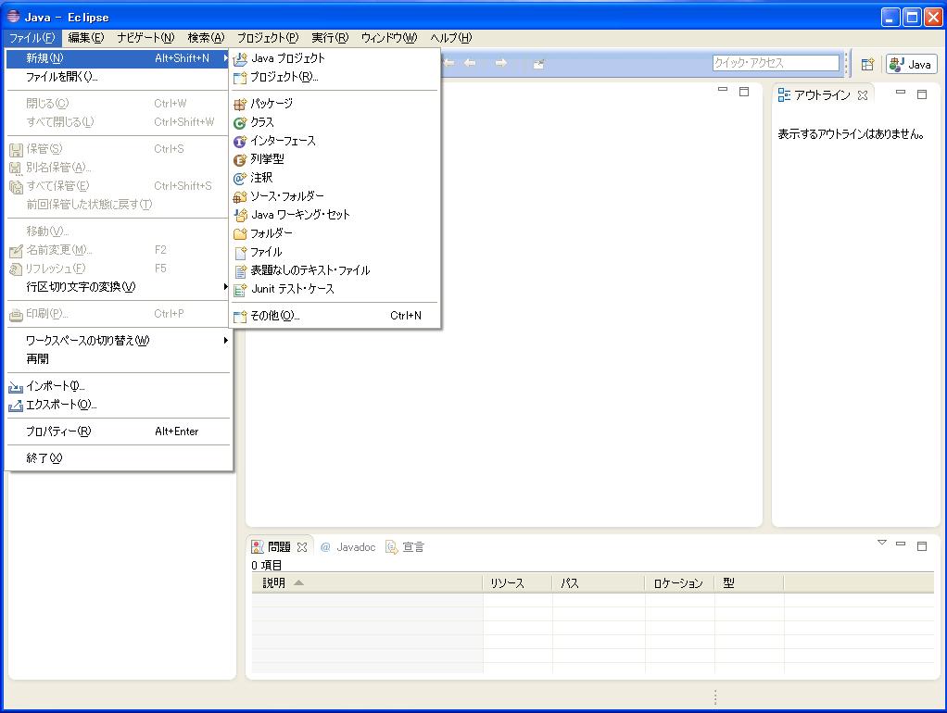Choose プロジェクト(R)... in the submenu

(x=335, y=77)
